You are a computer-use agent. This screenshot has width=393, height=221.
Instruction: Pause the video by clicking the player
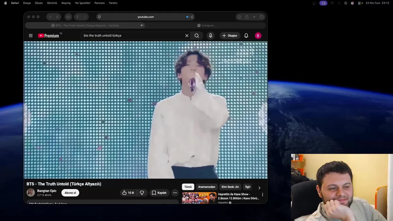pyautogui.click(x=146, y=110)
